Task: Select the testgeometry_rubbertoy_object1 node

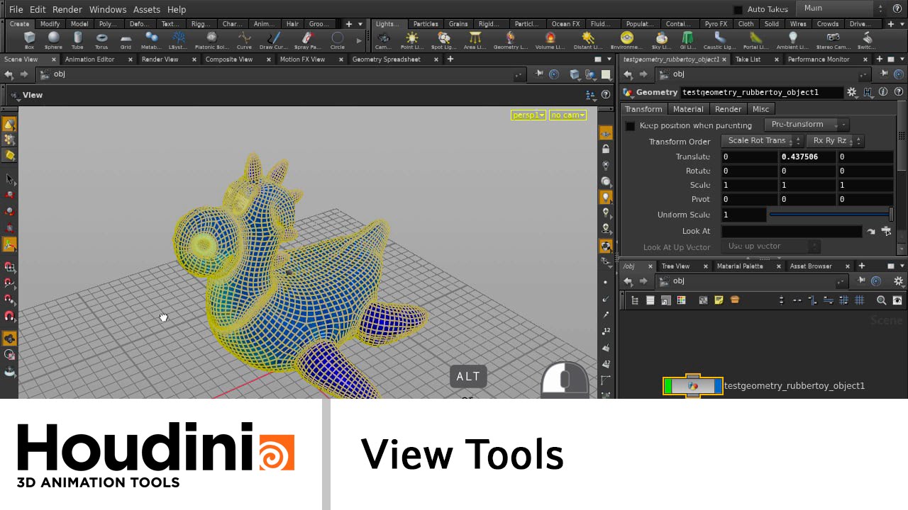Action: [x=693, y=386]
